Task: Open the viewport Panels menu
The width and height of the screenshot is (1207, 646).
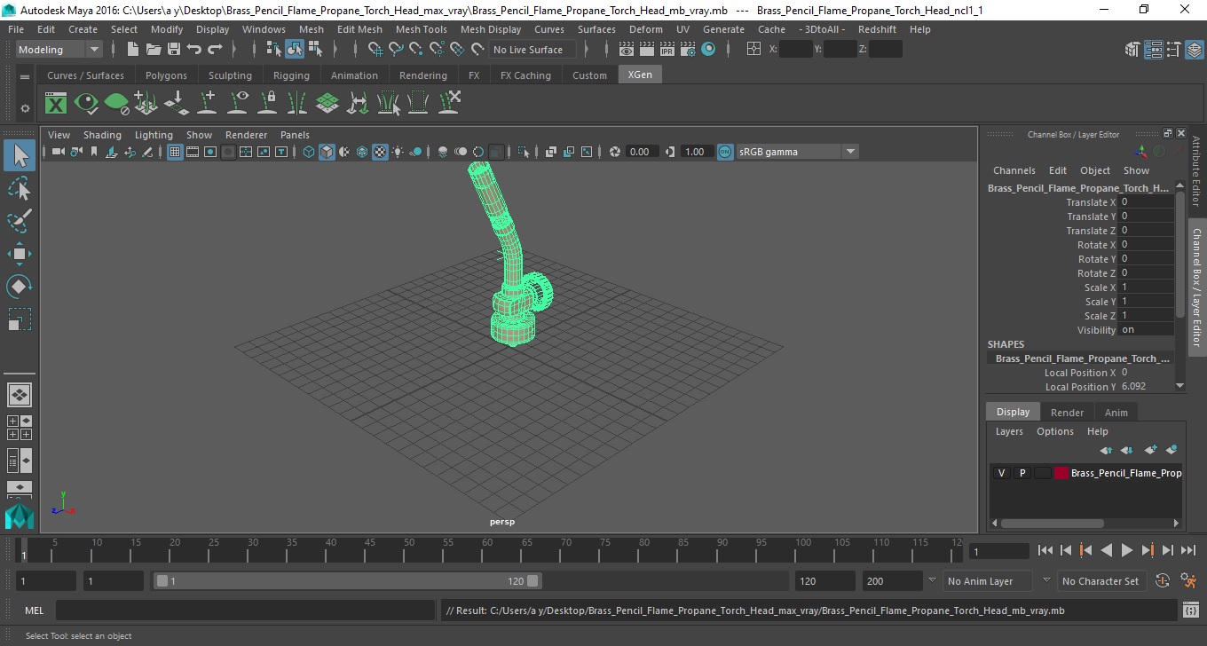Action: tap(295, 135)
